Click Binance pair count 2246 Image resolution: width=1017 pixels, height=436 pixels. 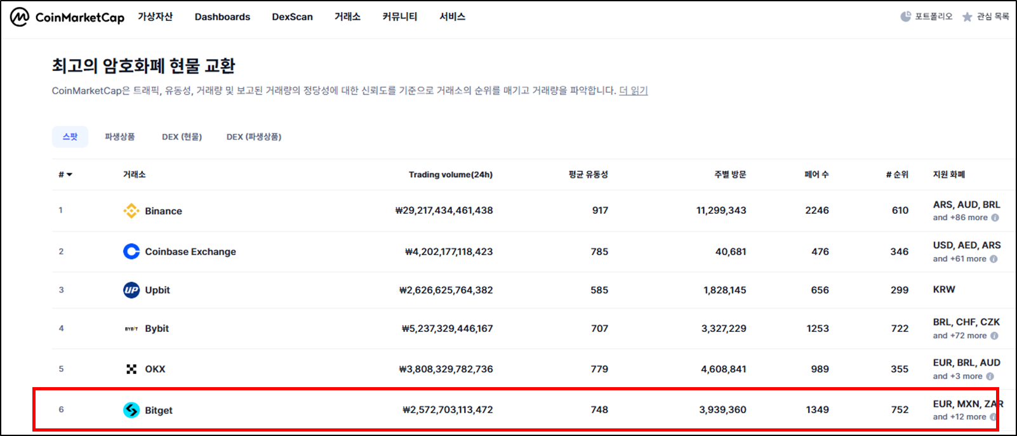(817, 211)
